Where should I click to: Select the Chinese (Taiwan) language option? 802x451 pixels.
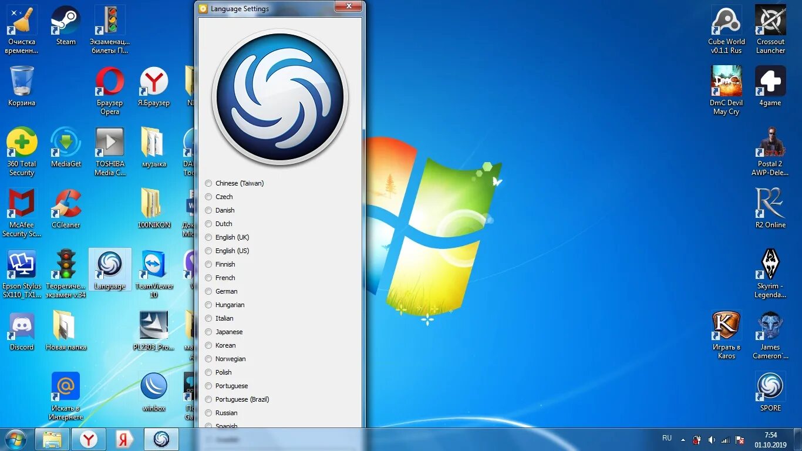[234, 183]
